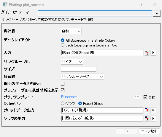Screen dimensions: 162x137
Task: Close the plot_runchart dialog window
Action: pyautogui.click(x=155, y=4)
